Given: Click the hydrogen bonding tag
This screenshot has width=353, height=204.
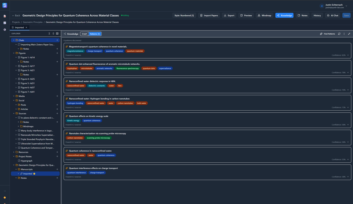Looking at the screenshot, I should (75, 103).
